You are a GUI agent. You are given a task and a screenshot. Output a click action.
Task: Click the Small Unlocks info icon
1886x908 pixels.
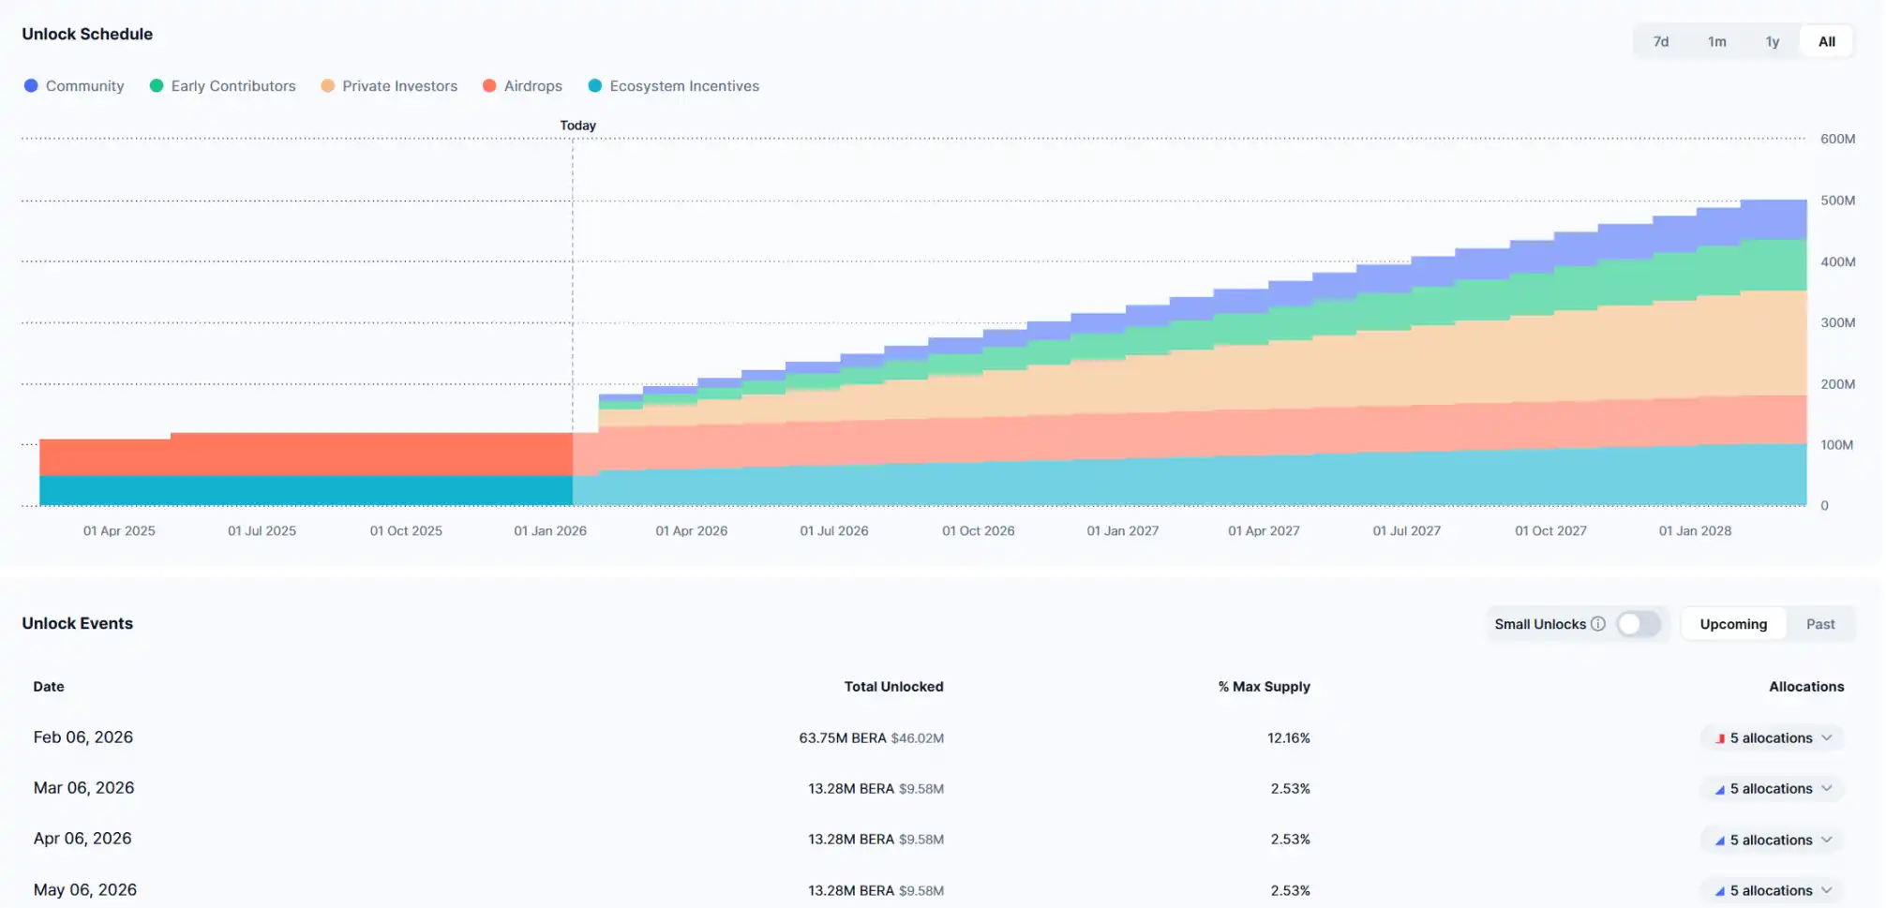(x=1598, y=624)
